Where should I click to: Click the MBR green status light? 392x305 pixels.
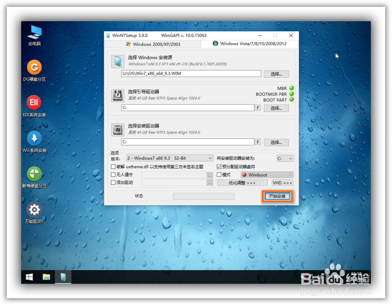click(292, 88)
